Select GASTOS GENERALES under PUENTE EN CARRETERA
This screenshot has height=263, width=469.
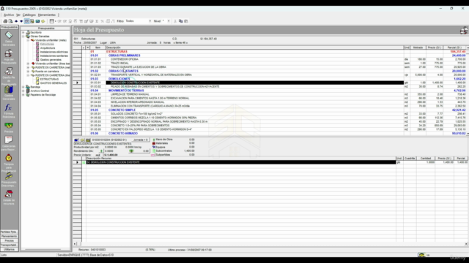53,83
